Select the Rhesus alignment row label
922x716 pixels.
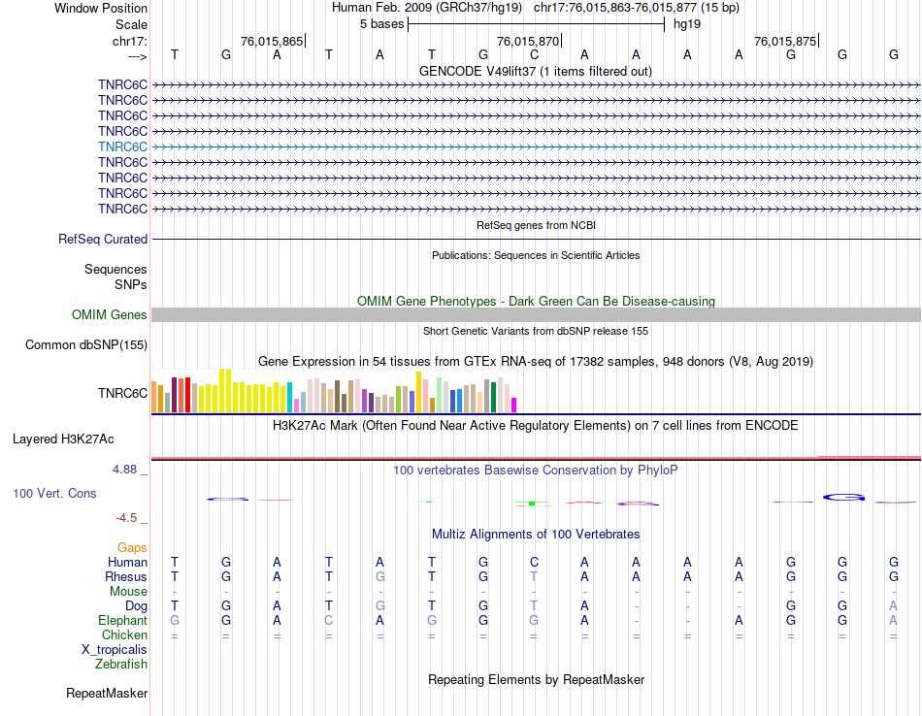pos(126,576)
